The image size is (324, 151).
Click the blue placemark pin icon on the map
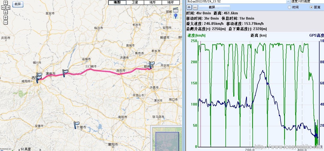pos(176,16)
